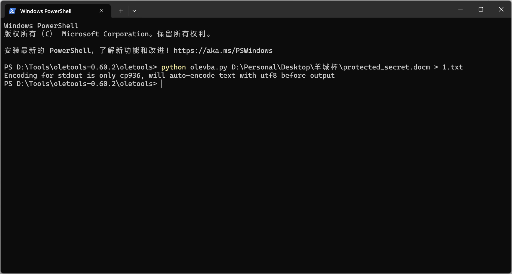This screenshot has height=274, width=512.
Task: Click the PowerShell icon in the tab
Action: tap(12, 11)
